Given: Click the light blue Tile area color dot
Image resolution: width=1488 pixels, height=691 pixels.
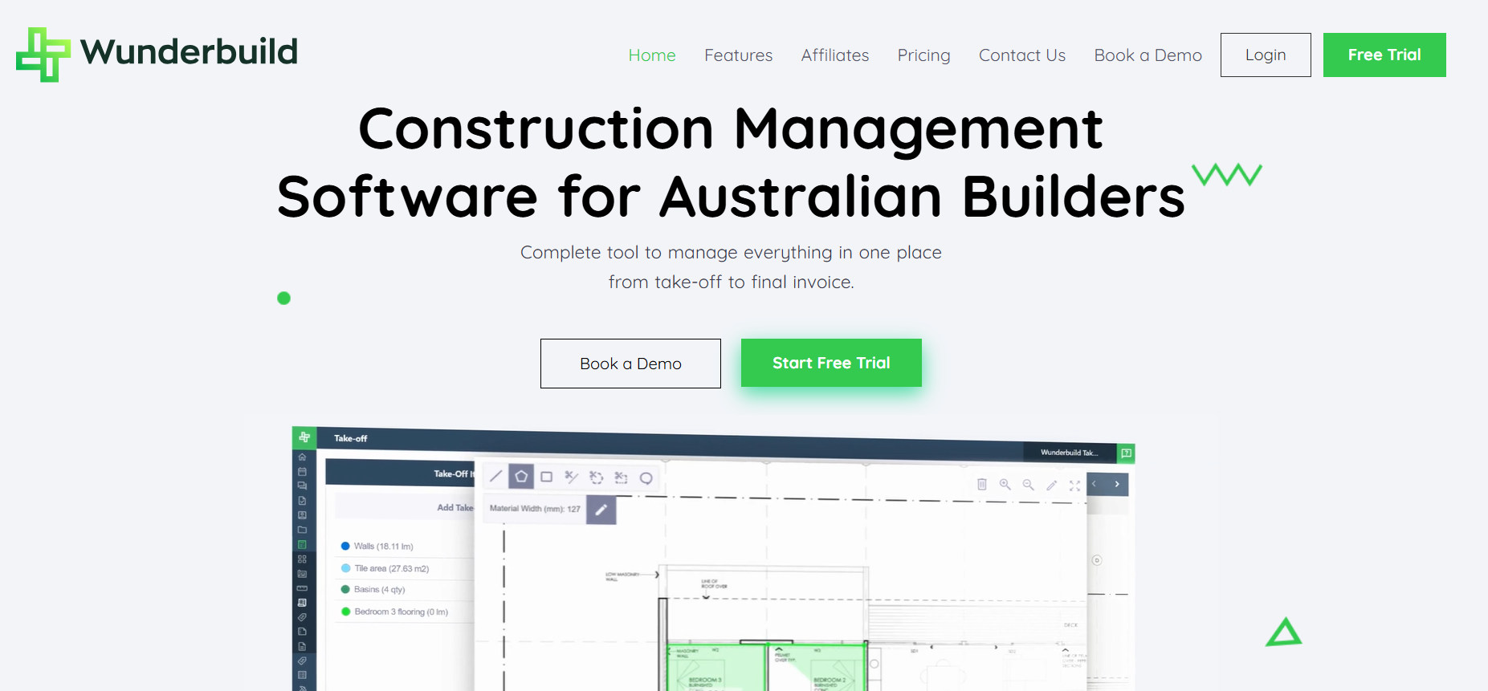Looking at the screenshot, I should [x=346, y=568].
